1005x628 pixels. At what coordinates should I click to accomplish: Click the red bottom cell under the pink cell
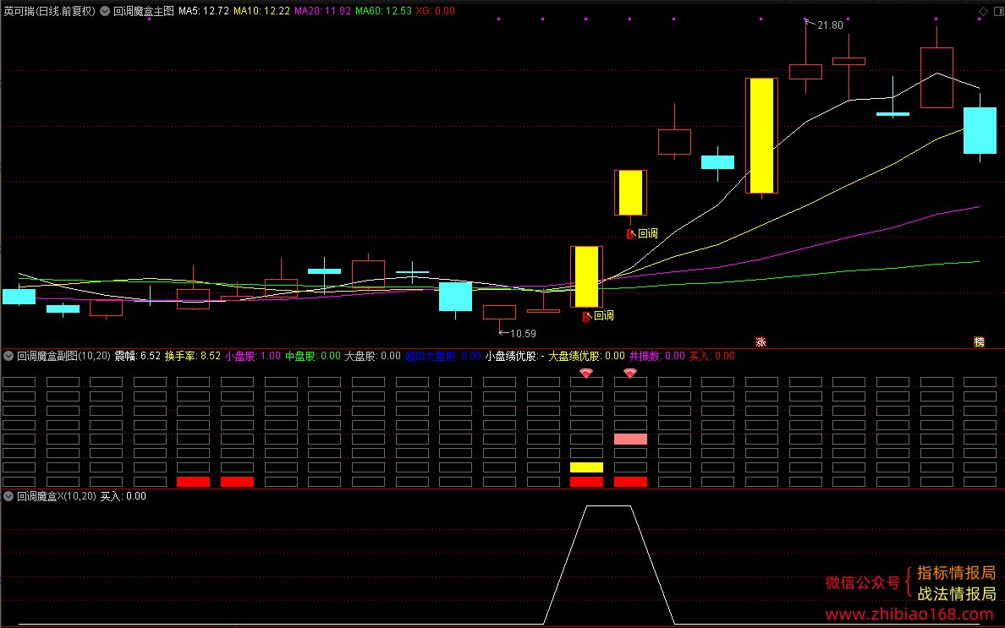(x=631, y=482)
